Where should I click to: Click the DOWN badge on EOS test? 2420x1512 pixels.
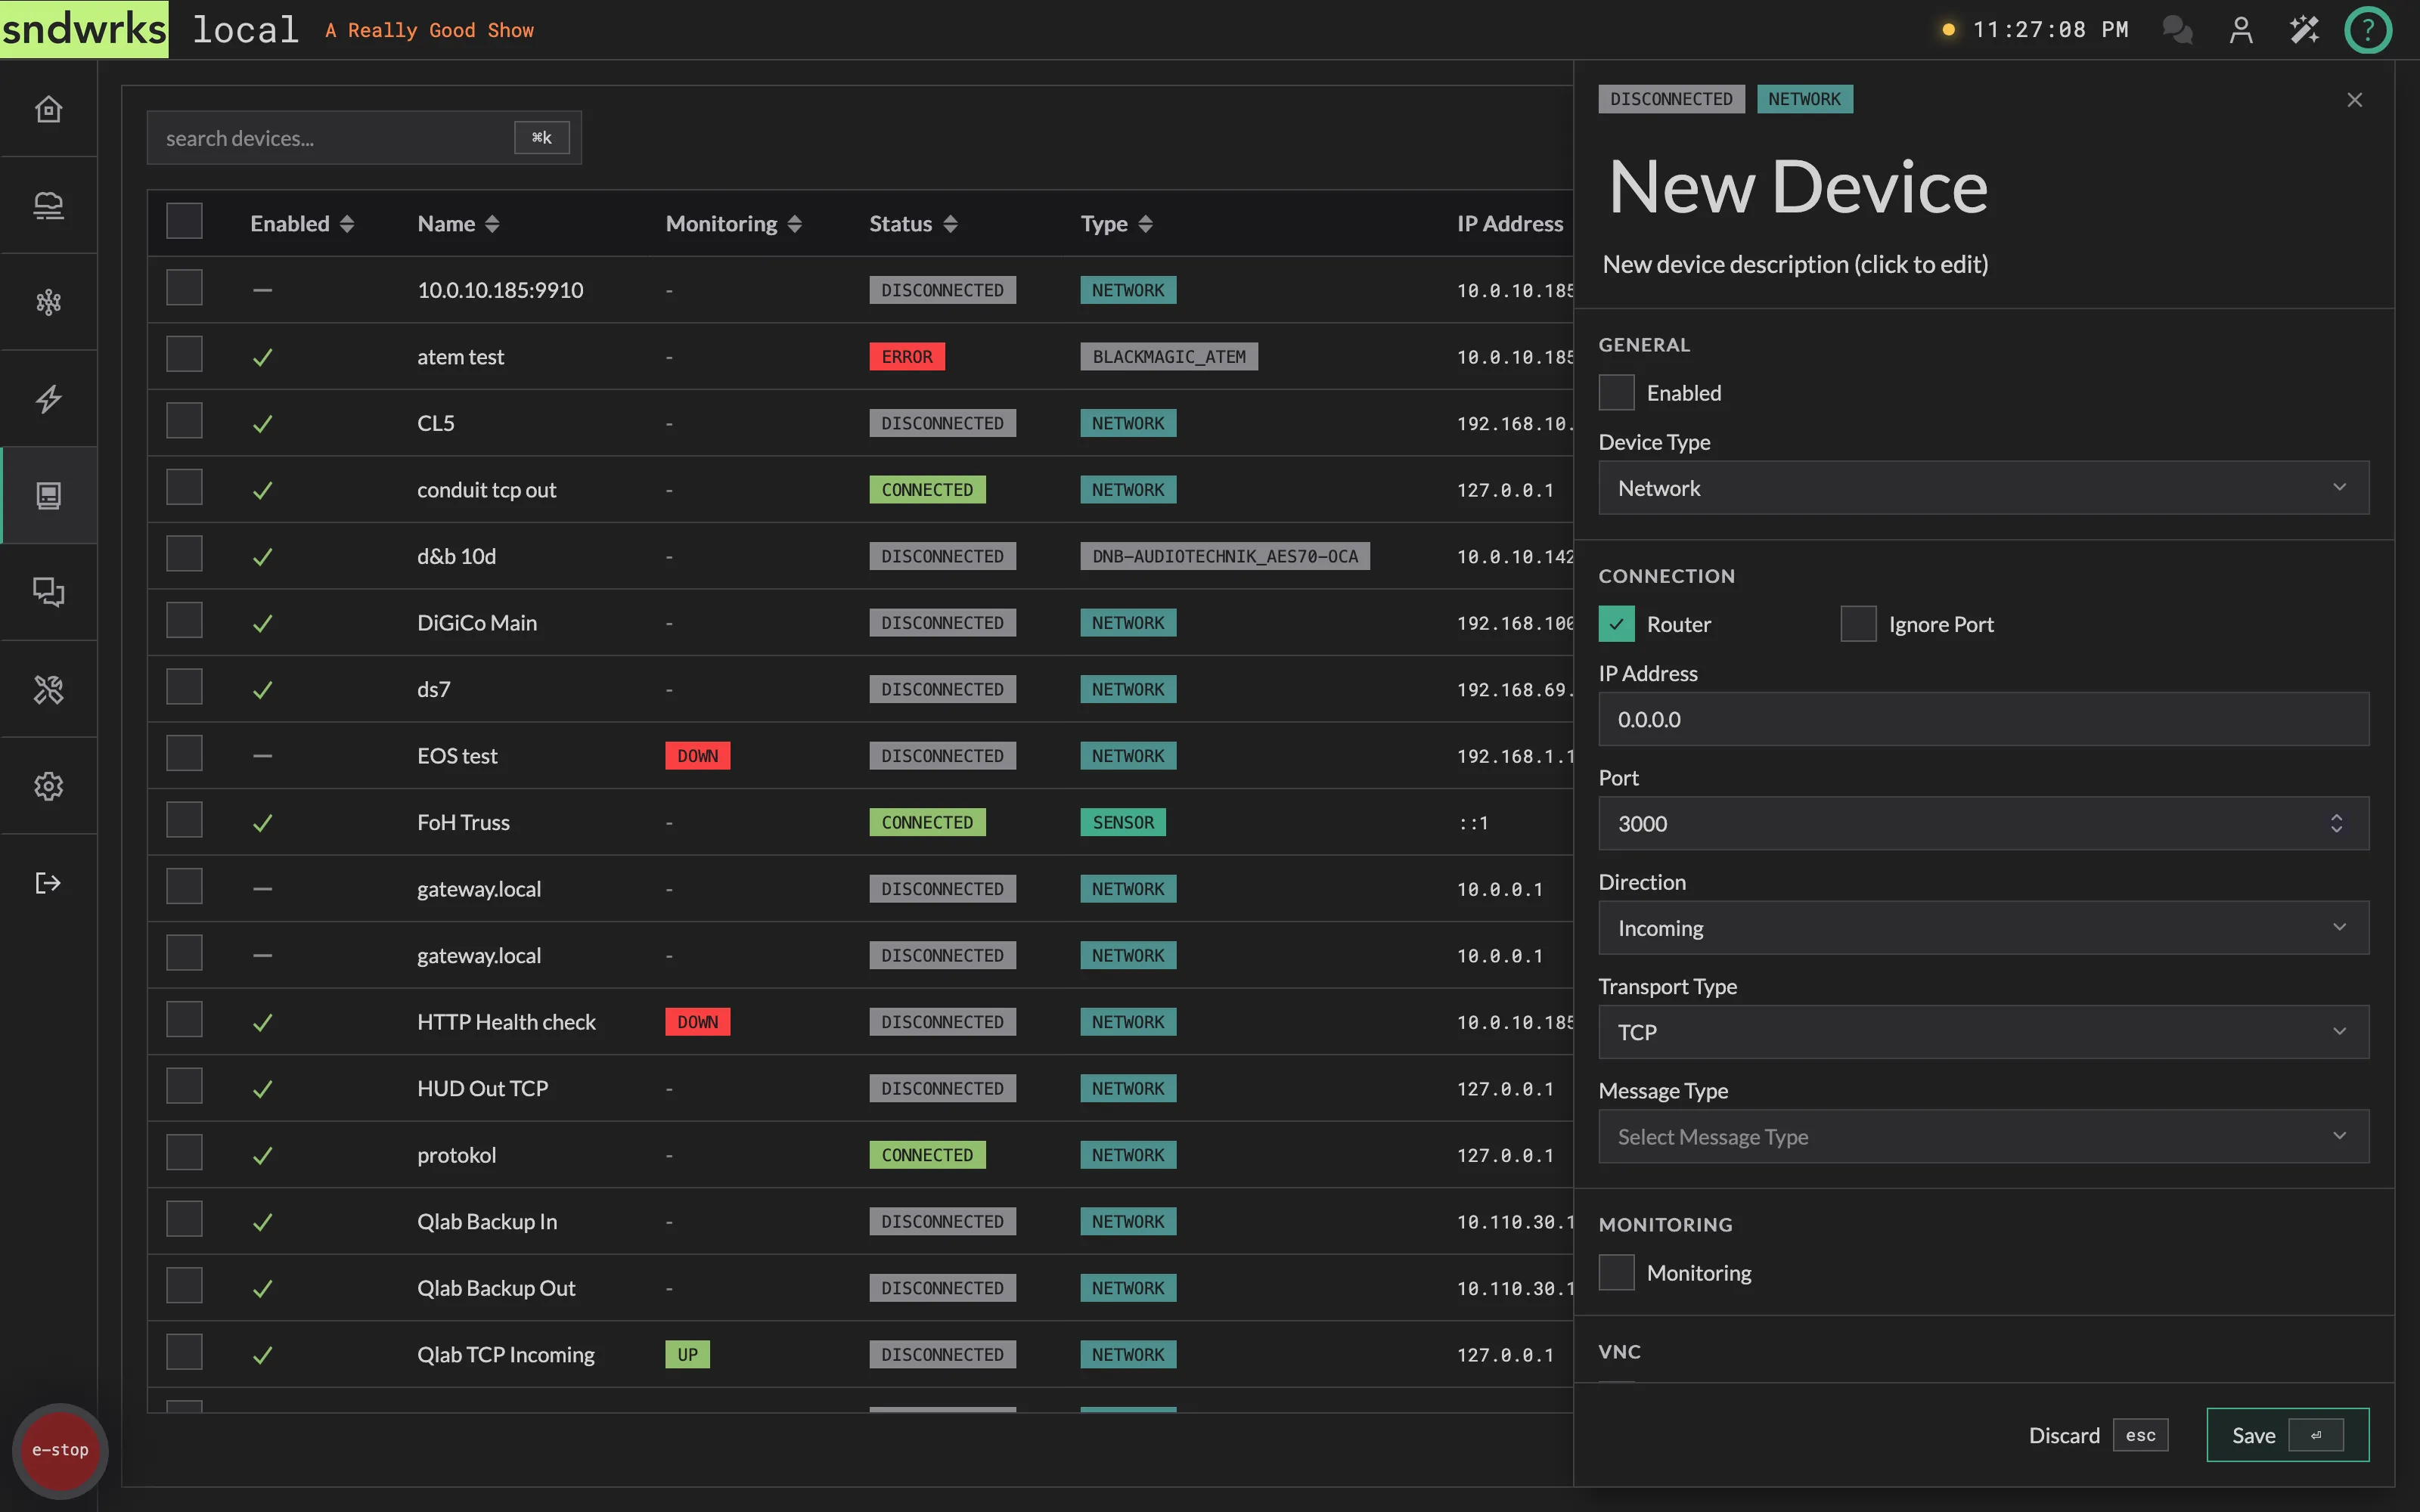(697, 756)
